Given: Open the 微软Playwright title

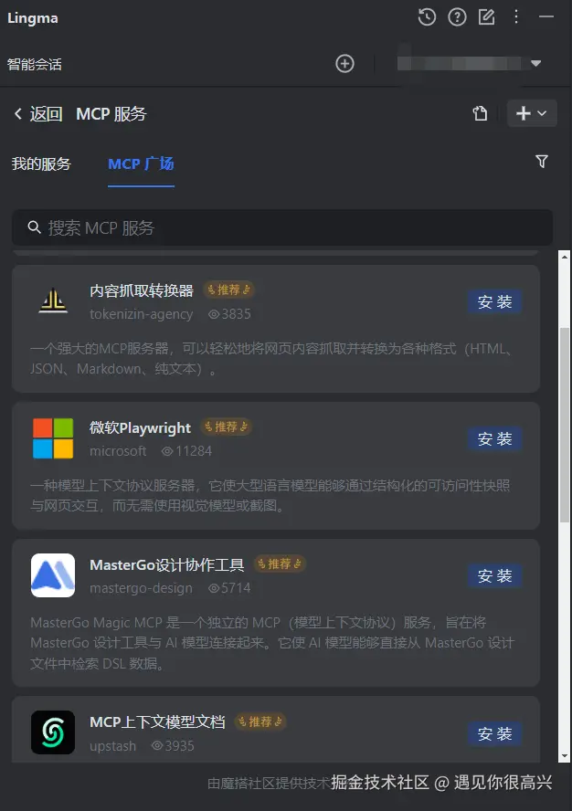Looking at the screenshot, I should (141, 427).
